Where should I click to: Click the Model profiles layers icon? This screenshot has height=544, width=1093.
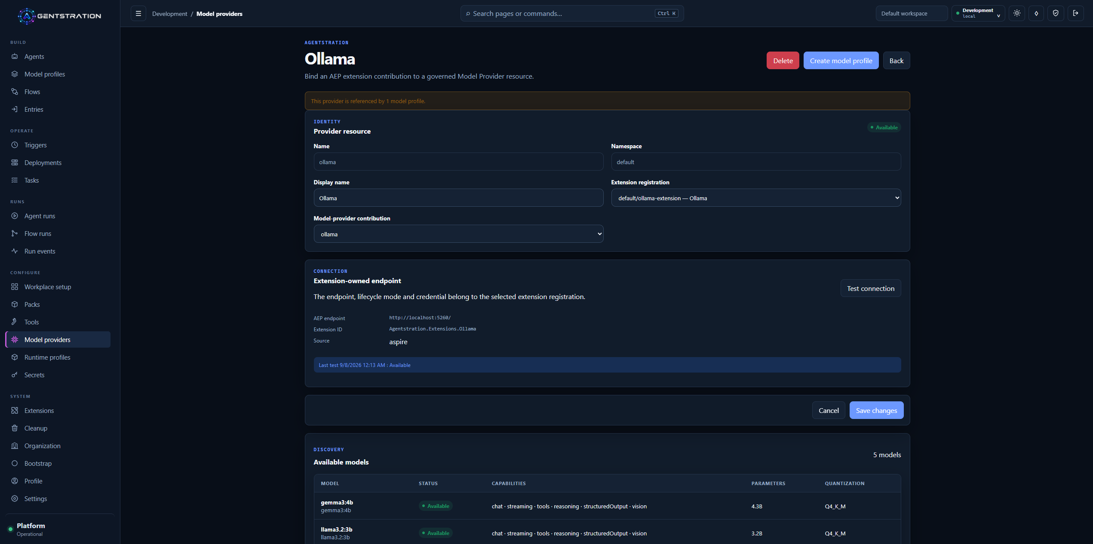[x=15, y=74]
